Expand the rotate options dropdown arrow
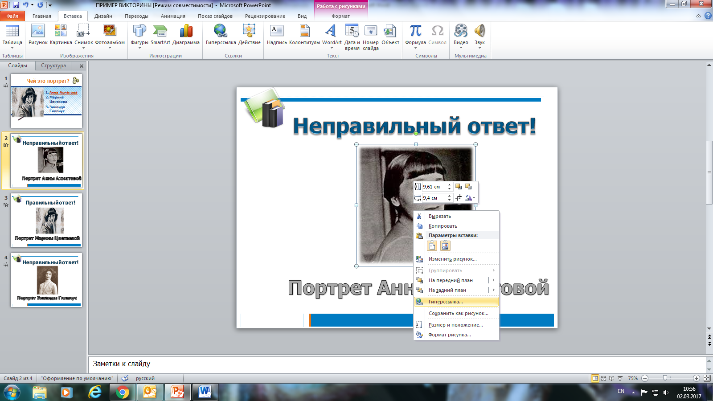 pyautogui.click(x=474, y=198)
